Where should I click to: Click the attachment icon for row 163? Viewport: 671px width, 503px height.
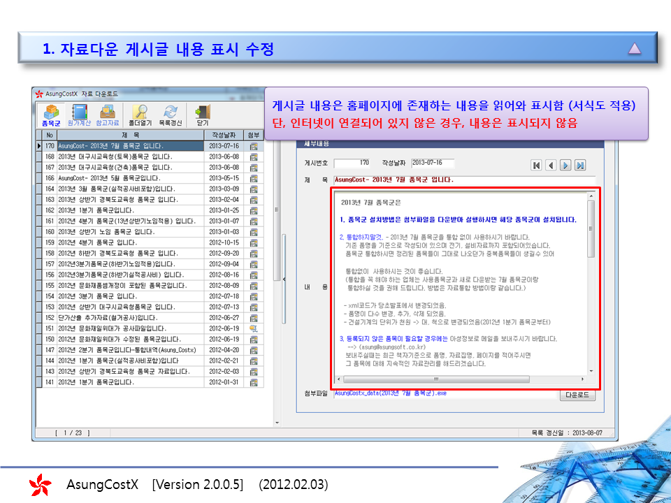pyautogui.click(x=254, y=200)
